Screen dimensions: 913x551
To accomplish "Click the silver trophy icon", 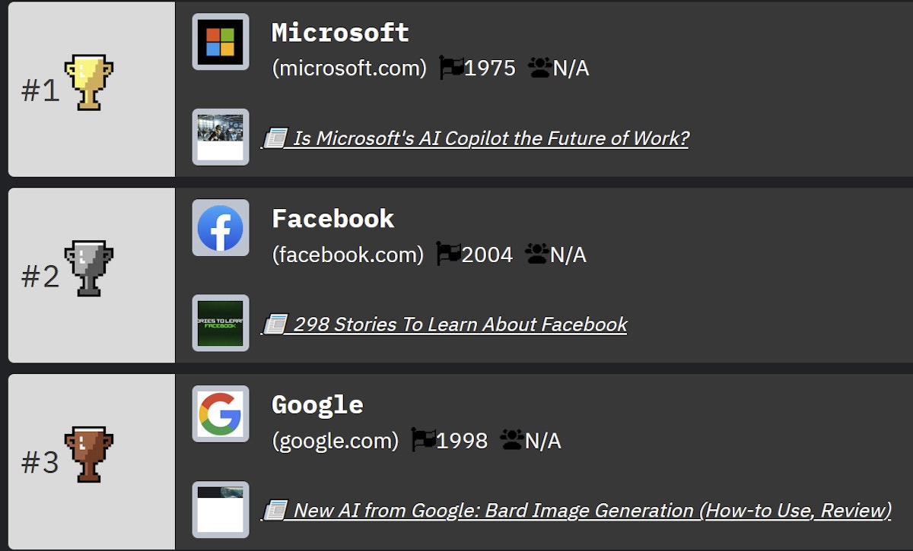I will (89, 268).
